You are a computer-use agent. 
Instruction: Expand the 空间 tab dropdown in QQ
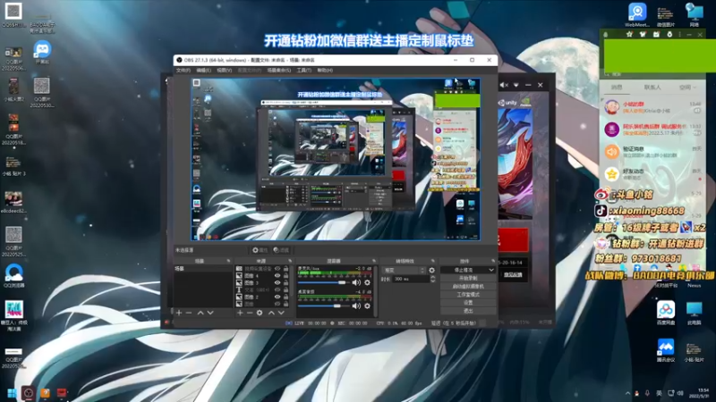(x=695, y=87)
